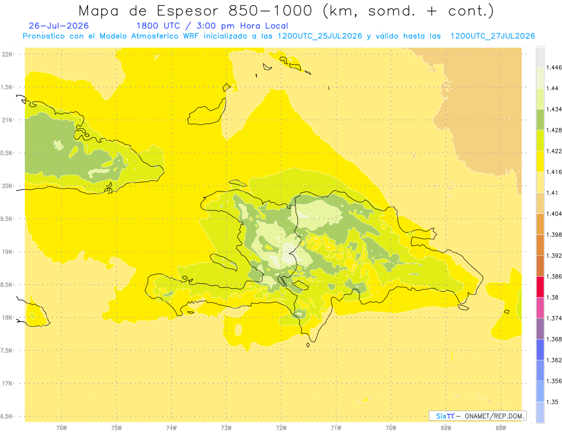Click the '17N' latitude axis label
Viewport: 562px width, 434px height.
(7, 383)
